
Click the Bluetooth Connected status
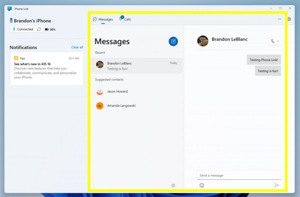[x=23, y=29]
